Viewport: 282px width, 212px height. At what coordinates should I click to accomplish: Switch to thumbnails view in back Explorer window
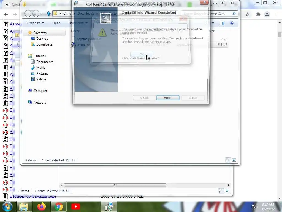pos(227,191)
